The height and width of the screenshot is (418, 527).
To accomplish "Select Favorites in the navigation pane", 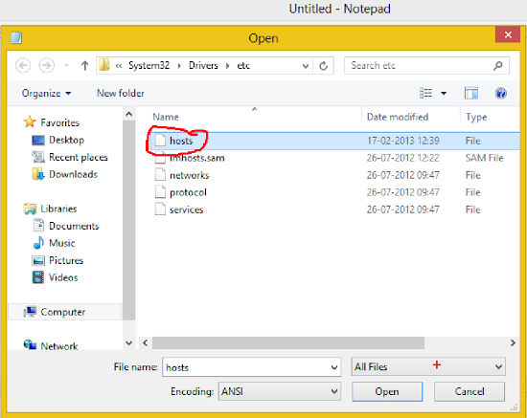I will click(x=52, y=122).
